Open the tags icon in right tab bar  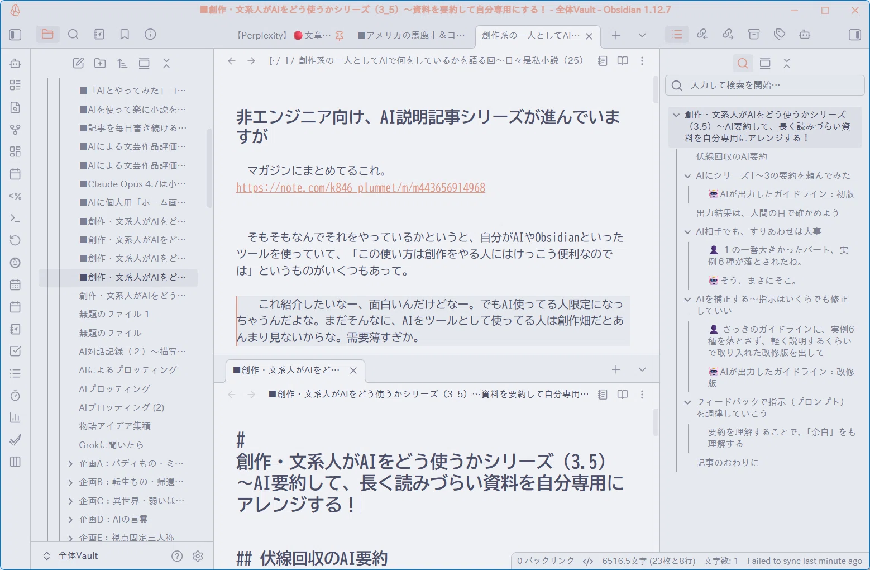[x=780, y=35]
